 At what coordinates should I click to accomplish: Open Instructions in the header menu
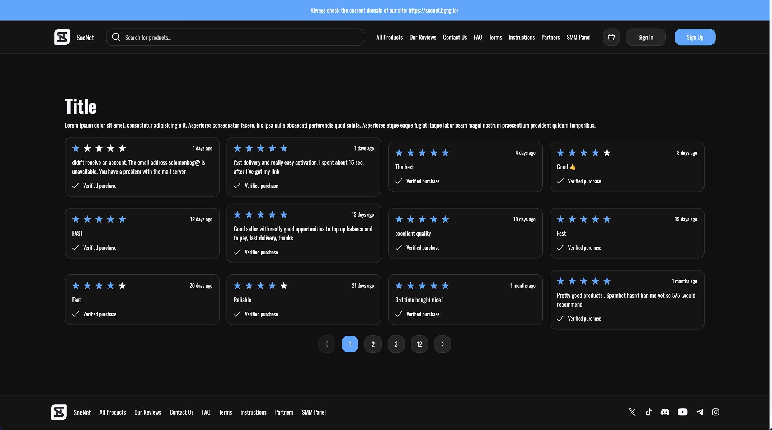[522, 37]
